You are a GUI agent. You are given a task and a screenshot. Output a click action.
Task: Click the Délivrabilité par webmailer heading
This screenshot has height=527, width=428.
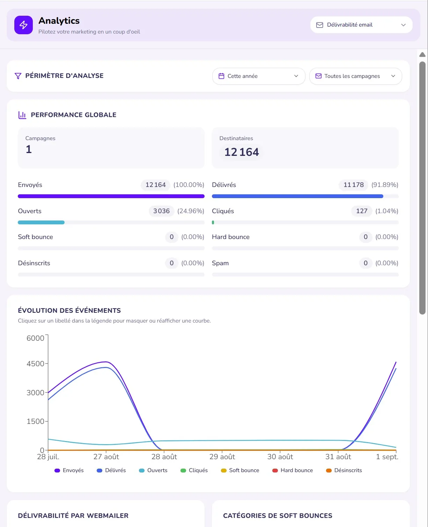[73, 516]
